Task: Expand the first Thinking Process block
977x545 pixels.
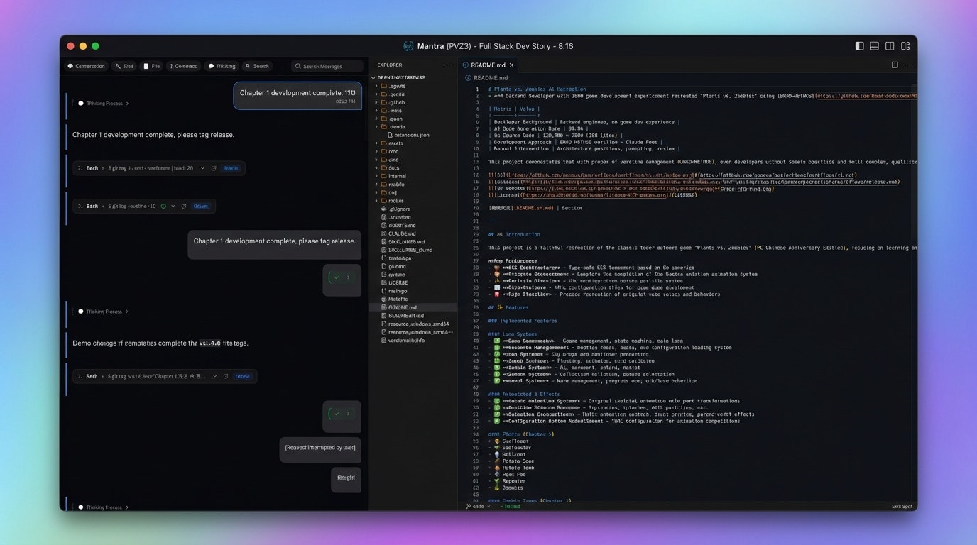Action: click(104, 104)
